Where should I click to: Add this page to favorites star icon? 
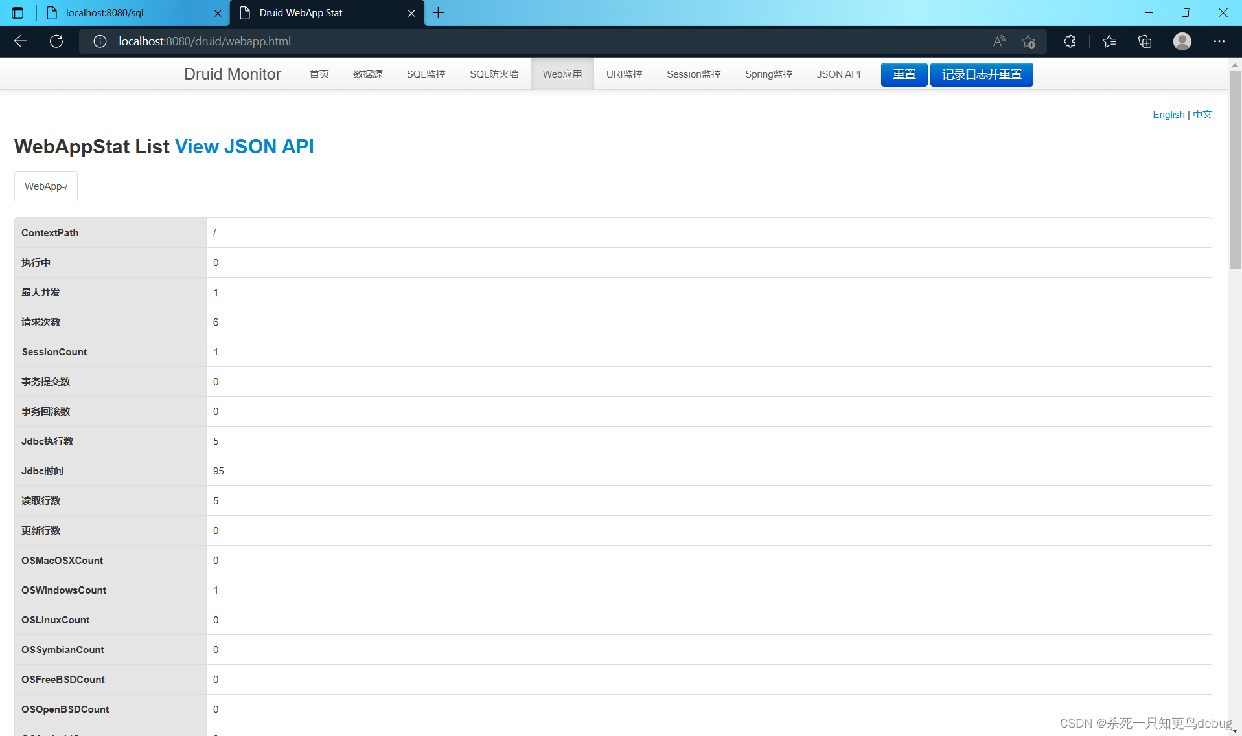click(1028, 41)
